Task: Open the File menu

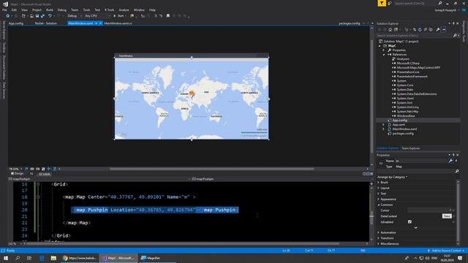Action: tap(5, 9)
